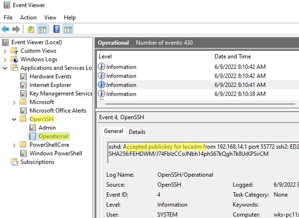299x218 pixels.
Task: Click the 6/9/2022 8:10:41 AM timestamp
Action: click(x=240, y=85)
